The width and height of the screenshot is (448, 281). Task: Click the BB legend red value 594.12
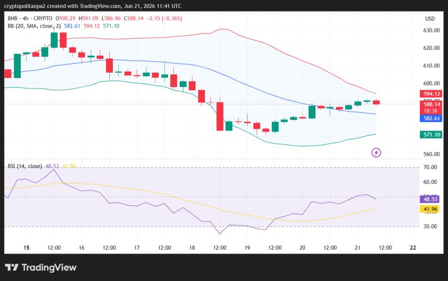(91, 26)
